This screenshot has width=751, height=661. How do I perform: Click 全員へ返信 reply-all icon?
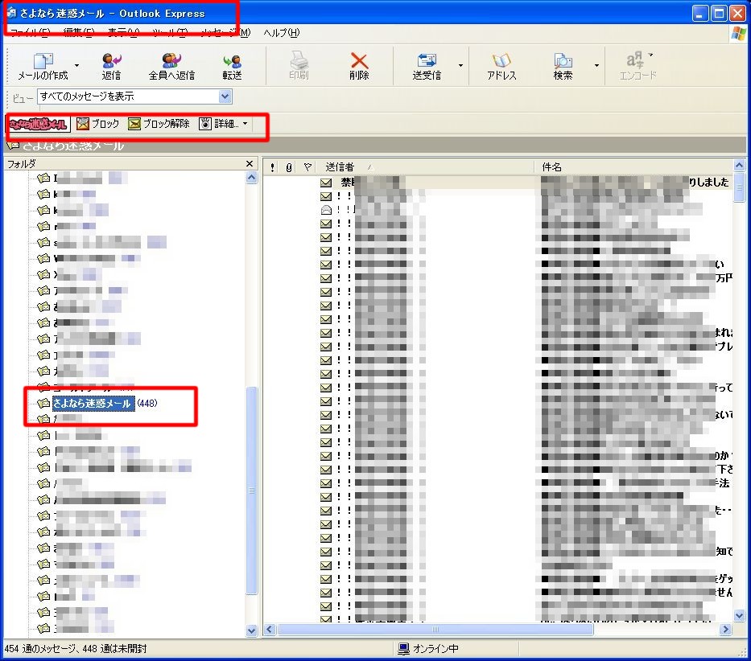pos(171,66)
